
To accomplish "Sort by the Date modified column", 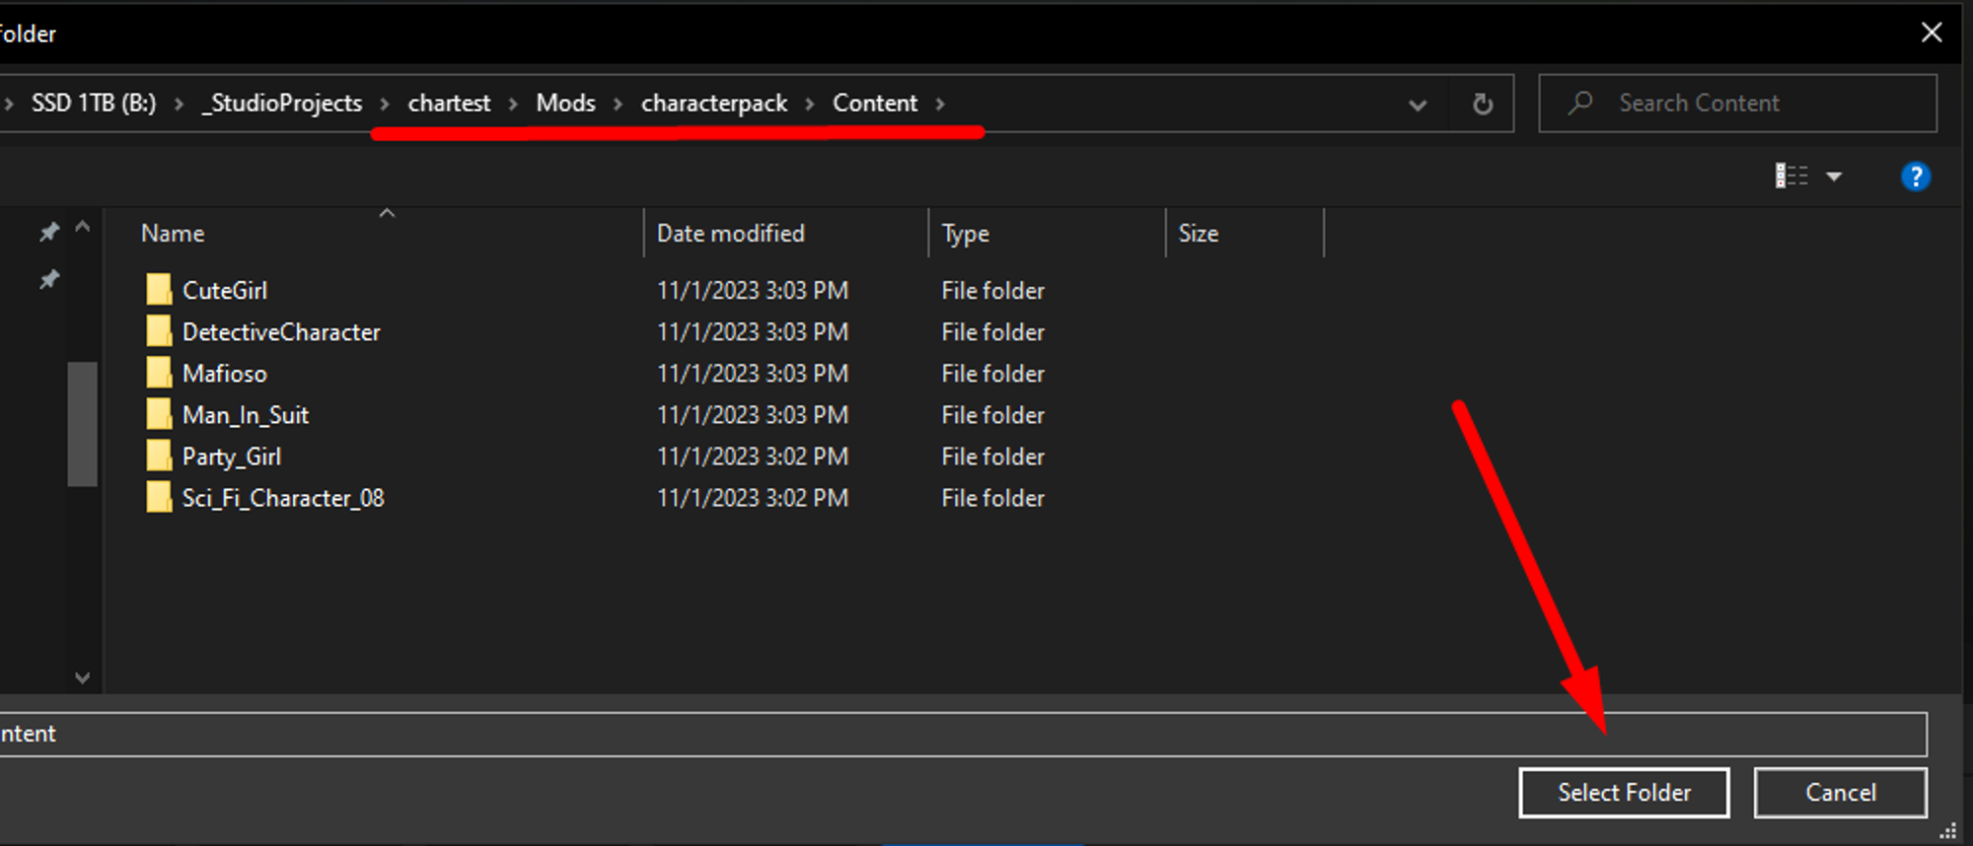I will click(x=731, y=234).
